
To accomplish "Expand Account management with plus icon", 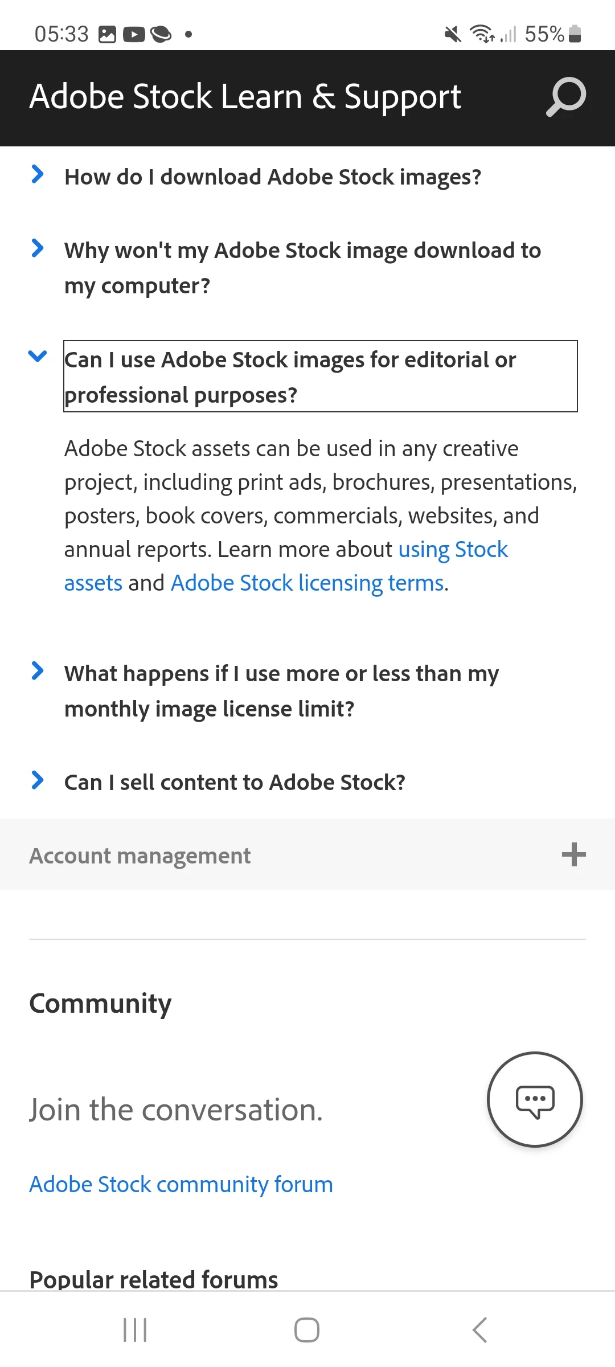I will click(573, 855).
